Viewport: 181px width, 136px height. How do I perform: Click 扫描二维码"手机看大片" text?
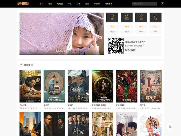(x=135, y=42)
